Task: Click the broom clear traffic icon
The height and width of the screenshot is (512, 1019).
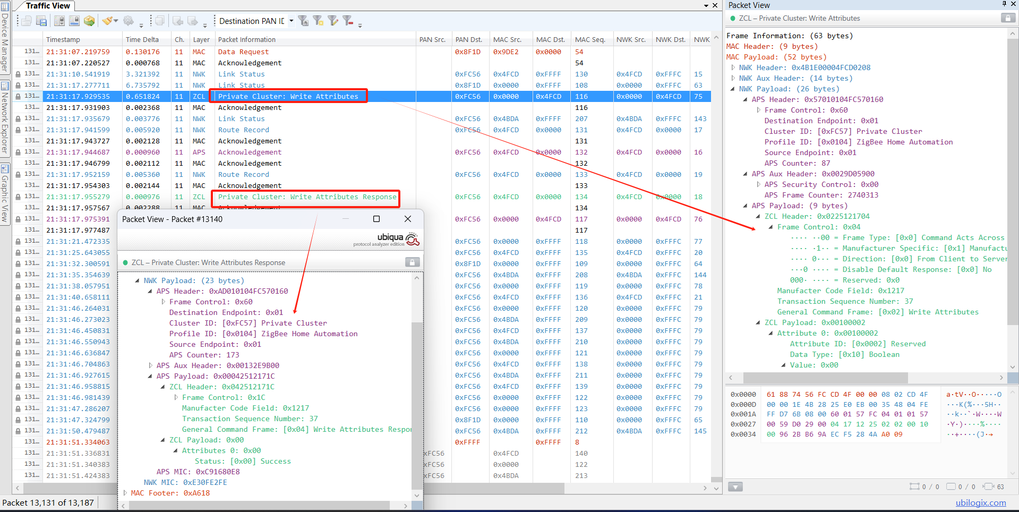Action: pyautogui.click(x=108, y=21)
